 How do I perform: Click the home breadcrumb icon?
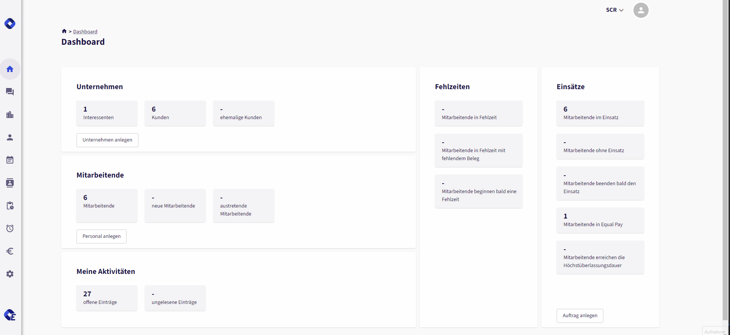click(64, 31)
